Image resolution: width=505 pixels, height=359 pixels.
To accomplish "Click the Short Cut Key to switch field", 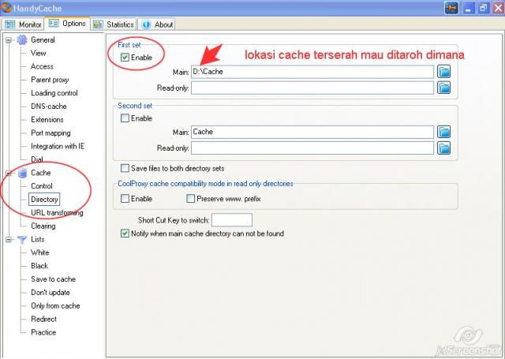I will pyautogui.click(x=232, y=220).
